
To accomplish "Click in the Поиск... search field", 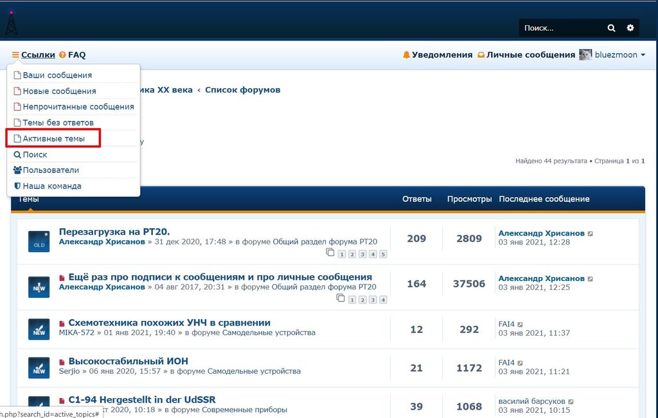I will tap(561, 28).
